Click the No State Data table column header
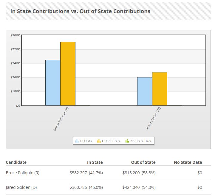Image resolution: width=215 pixels, height=196 pixels. tap(188, 162)
